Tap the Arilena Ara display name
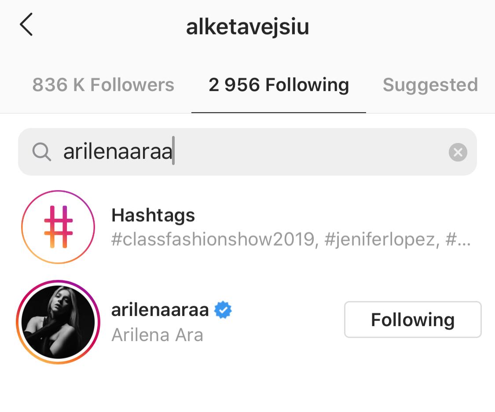 (157, 335)
